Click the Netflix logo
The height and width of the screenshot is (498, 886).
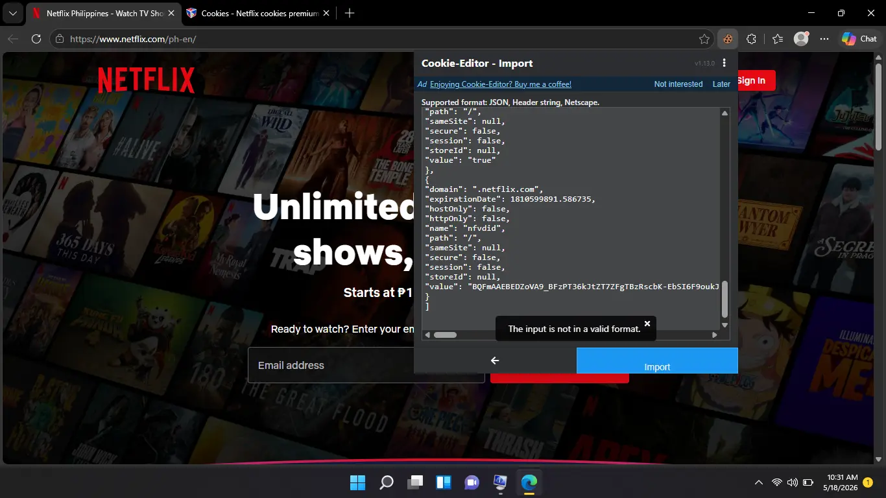(147, 80)
